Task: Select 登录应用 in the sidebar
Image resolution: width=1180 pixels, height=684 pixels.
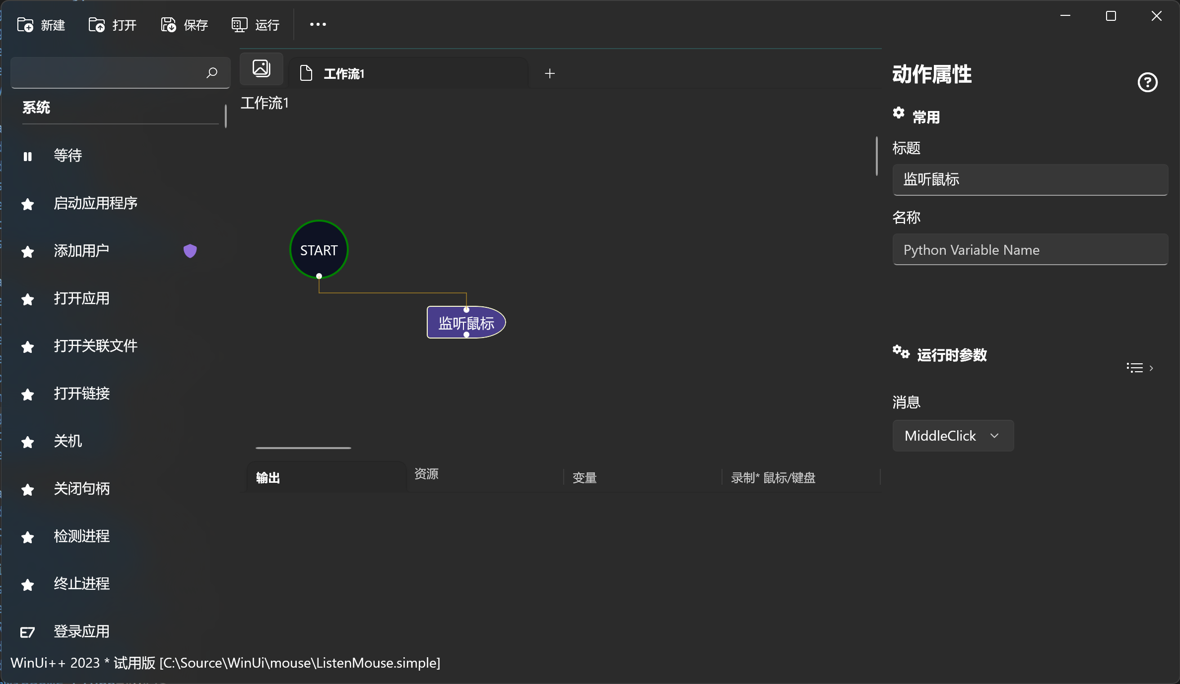Action: [81, 631]
